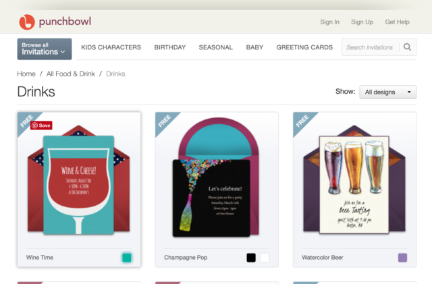
Task: Open the Show All designs dropdown
Action: [x=387, y=92]
